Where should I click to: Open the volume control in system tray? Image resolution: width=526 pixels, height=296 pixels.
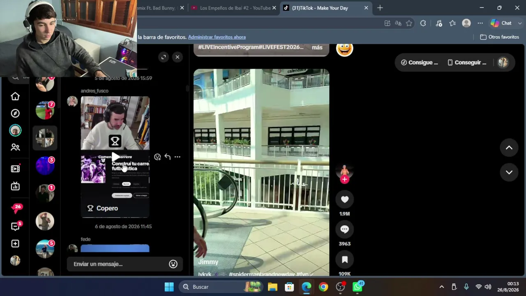click(488, 287)
